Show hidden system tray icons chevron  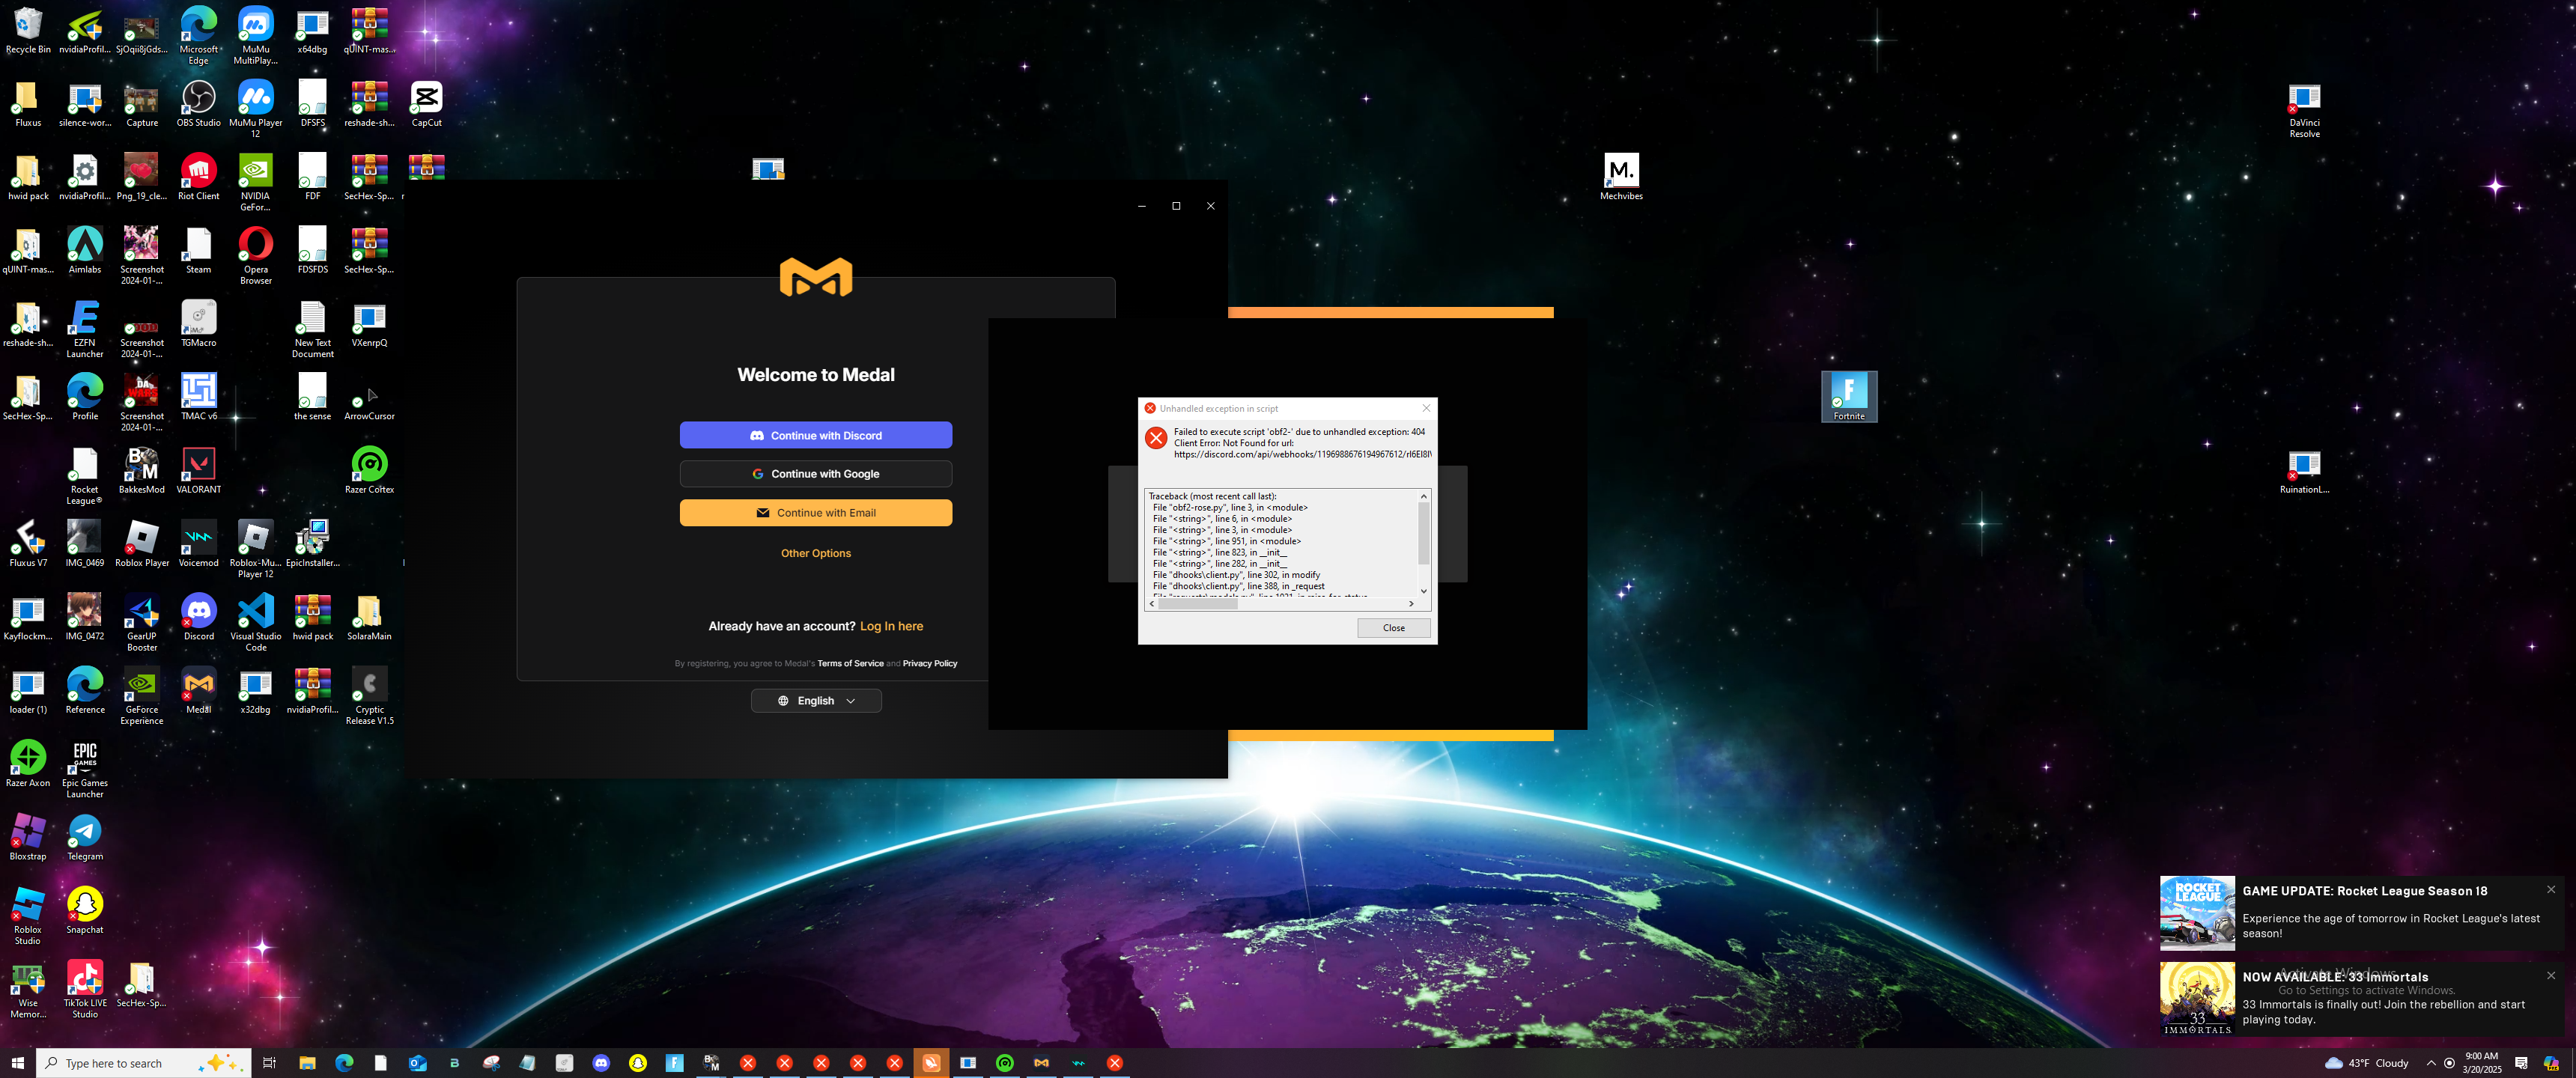click(2431, 1063)
